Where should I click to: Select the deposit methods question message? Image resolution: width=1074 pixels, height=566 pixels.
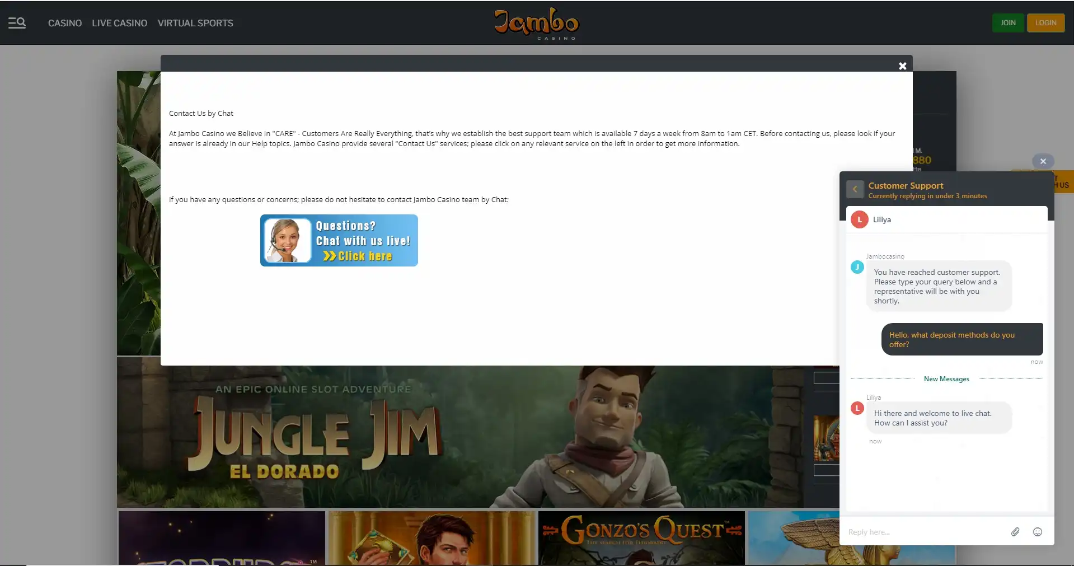tap(962, 339)
